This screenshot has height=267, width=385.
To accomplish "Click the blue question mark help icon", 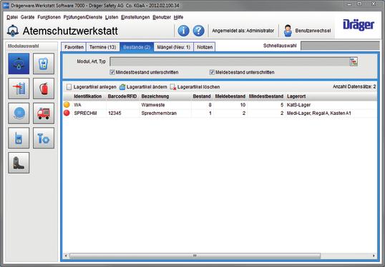I will pos(198,31).
